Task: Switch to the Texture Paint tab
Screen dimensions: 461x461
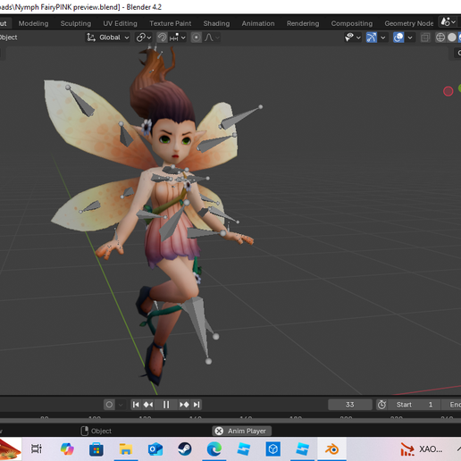Action: point(171,23)
